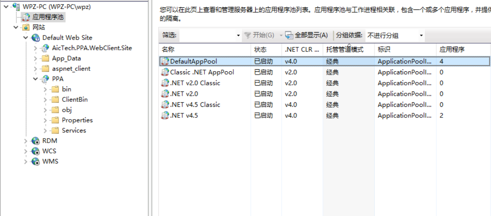Open the 分组依据 dropdown
The height and width of the screenshot is (216, 491).
(x=421, y=35)
